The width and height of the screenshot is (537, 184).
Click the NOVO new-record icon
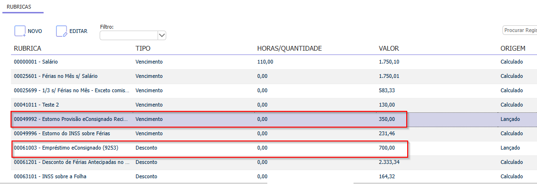tap(20, 31)
